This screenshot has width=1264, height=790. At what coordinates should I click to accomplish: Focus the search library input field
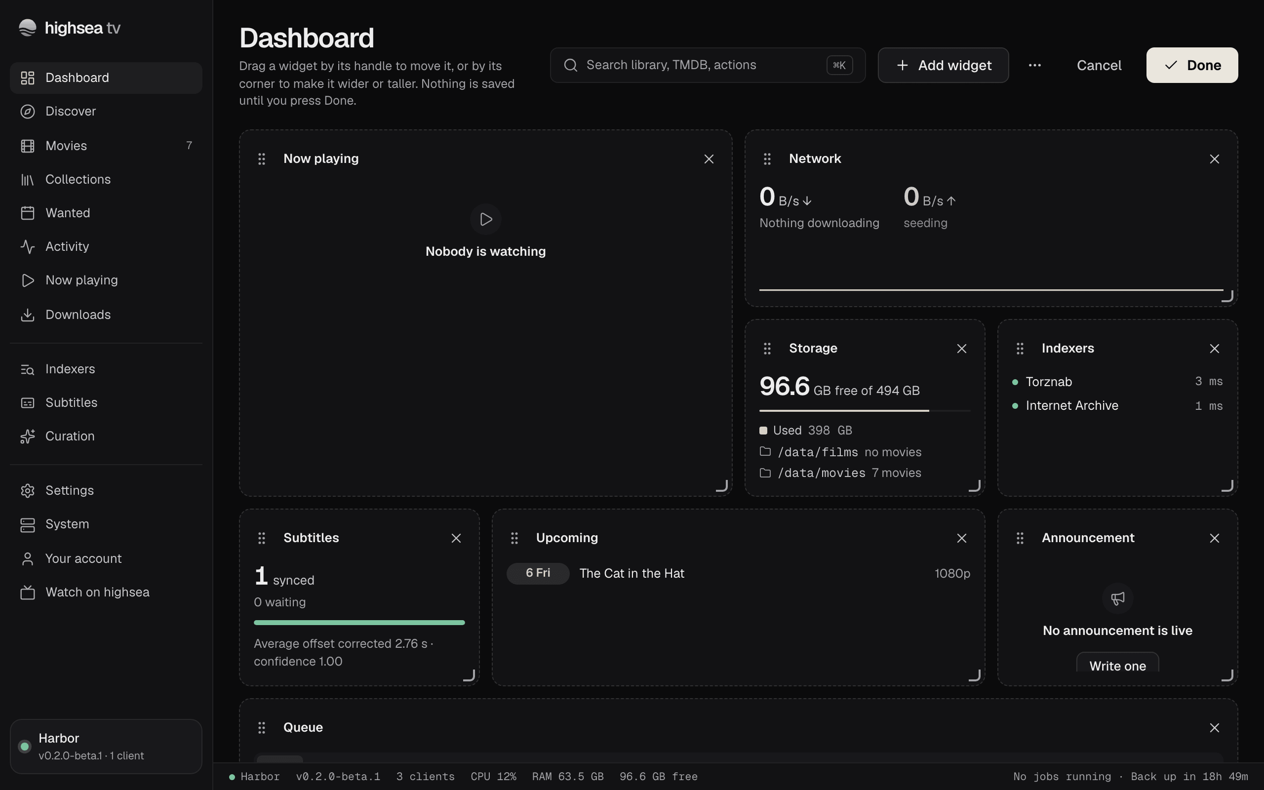pyautogui.click(x=708, y=65)
